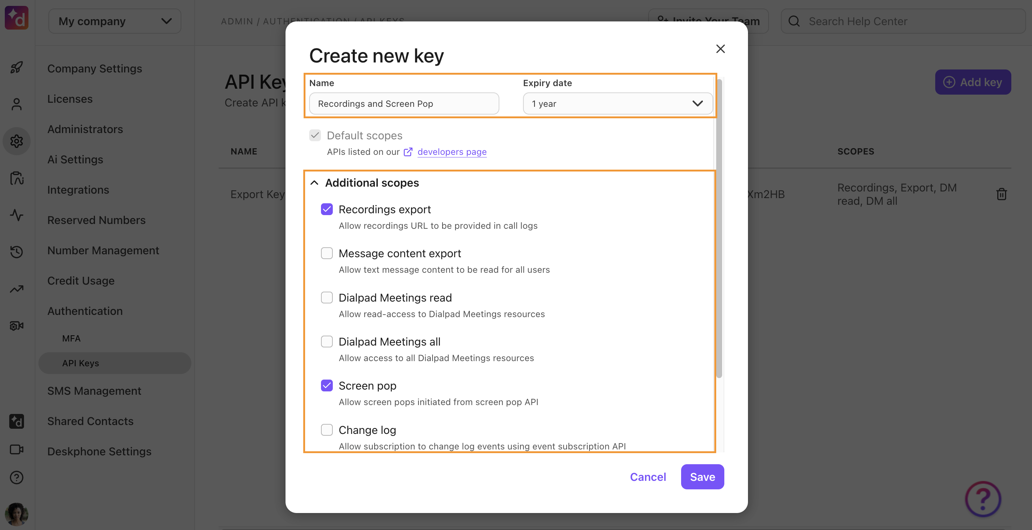The image size is (1032, 530).
Task: Open Reserved Numbers in the menu
Action: coord(96,220)
